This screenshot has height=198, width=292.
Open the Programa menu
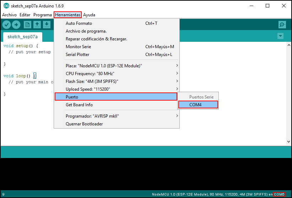(x=43, y=15)
